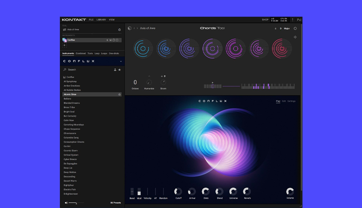This screenshot has height=208, width=362.
Task: Solo the Conflux instrument
Action: tap(107, 40)
